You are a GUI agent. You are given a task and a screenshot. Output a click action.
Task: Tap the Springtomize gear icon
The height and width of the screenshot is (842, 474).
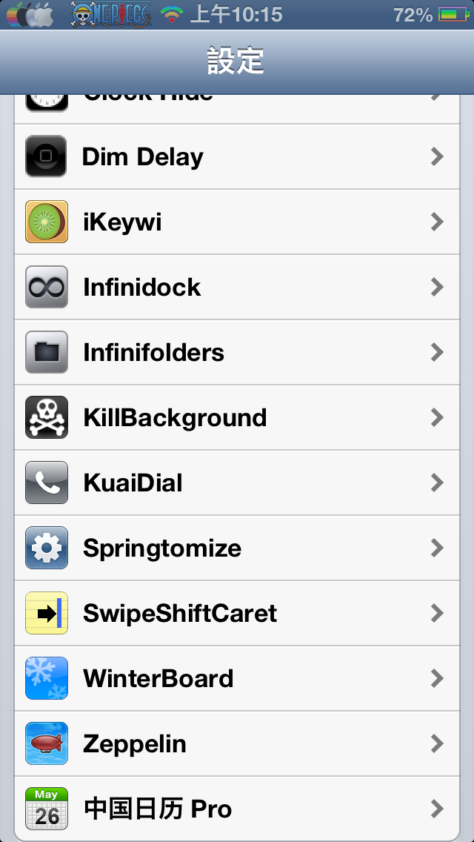point(46,548)
